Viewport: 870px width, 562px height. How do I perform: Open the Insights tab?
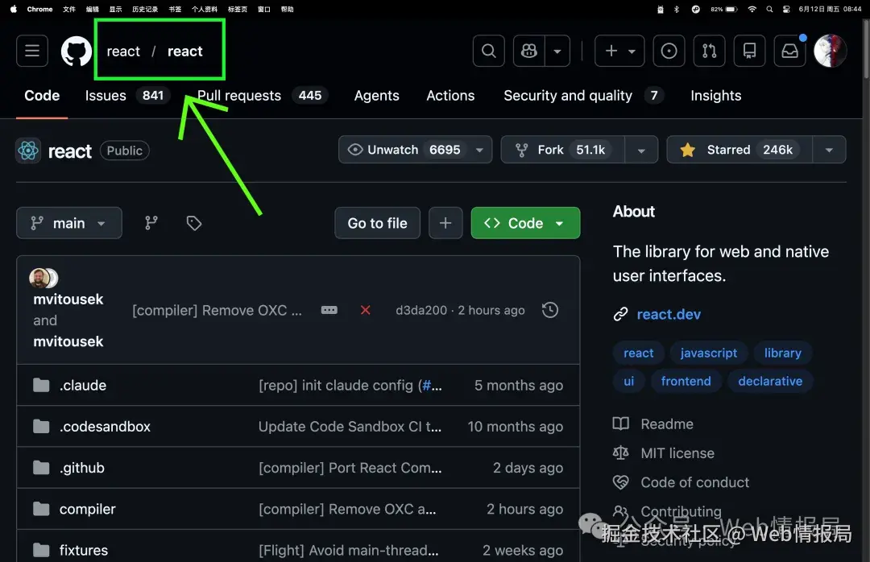pyautogui.click(x=716, y=96)
